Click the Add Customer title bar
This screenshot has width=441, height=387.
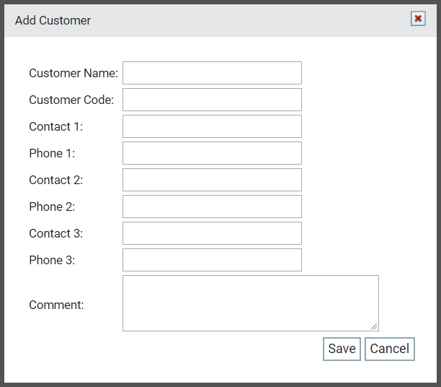(220, 20)
